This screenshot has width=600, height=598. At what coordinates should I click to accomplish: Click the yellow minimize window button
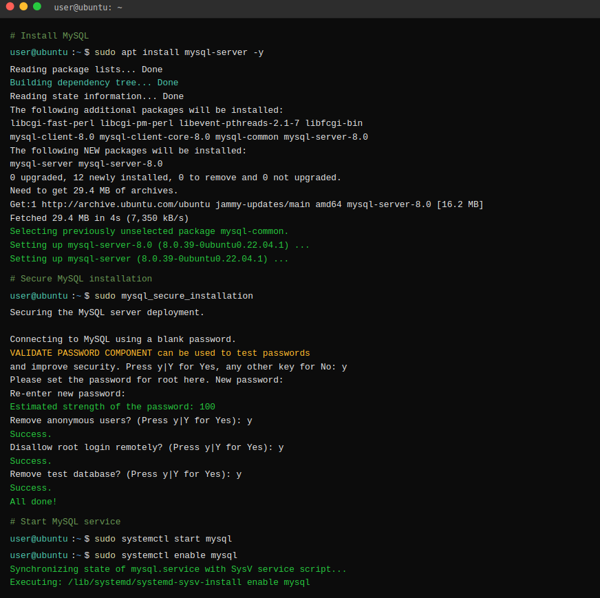coord(23,6)
